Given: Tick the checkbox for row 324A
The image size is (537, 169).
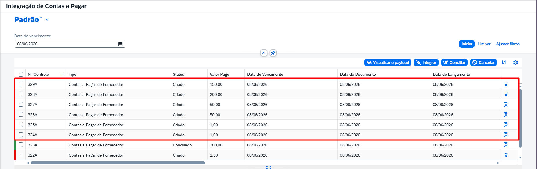Looking at the screenshot, I should pyautogui.click(x=21, y=135).
